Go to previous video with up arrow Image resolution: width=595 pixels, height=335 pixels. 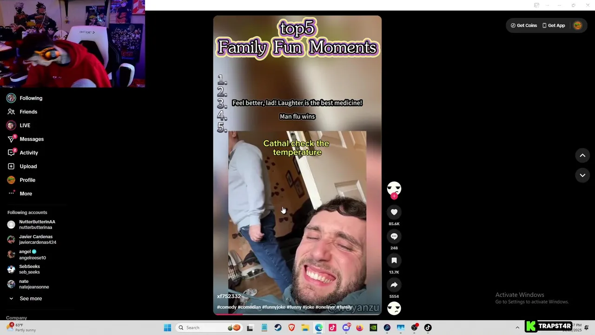pyautogui.click(x=582, y=155)
